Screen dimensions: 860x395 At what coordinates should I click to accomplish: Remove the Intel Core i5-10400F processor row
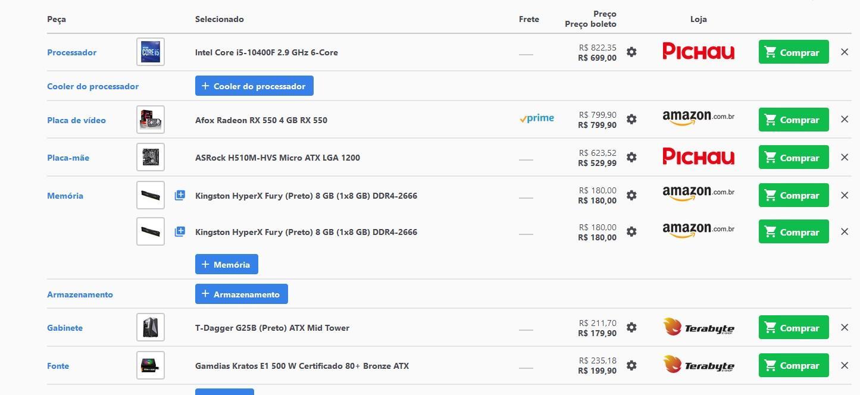[845, 52]
